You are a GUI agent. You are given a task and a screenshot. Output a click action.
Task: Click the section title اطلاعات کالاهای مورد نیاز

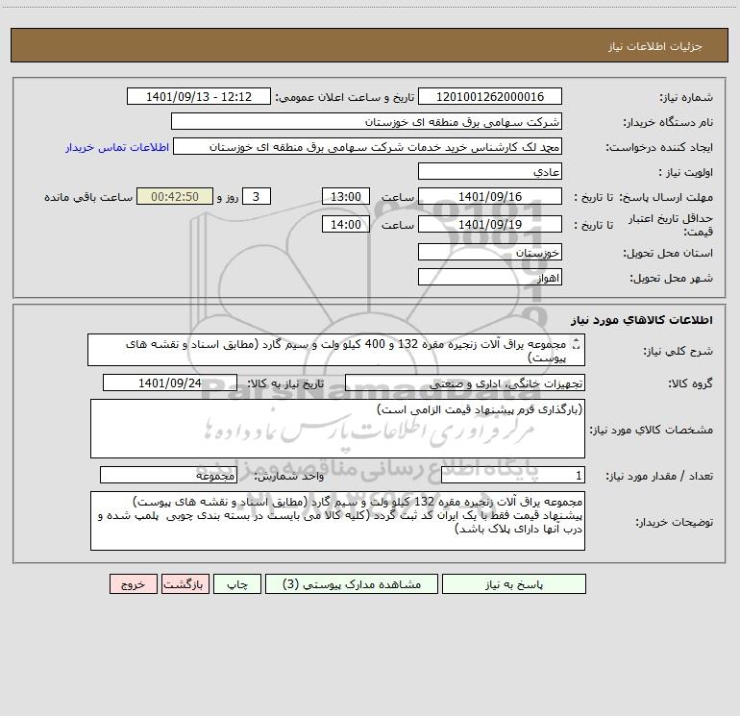point(642,320)
